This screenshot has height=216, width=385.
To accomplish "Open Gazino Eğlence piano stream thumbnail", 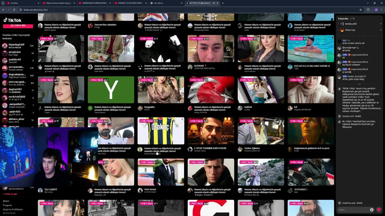I will (261, 131).
